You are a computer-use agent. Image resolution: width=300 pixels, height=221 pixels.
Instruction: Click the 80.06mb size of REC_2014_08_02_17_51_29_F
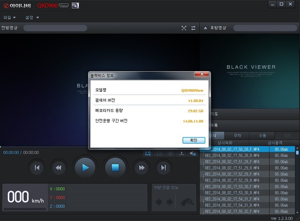281,162
